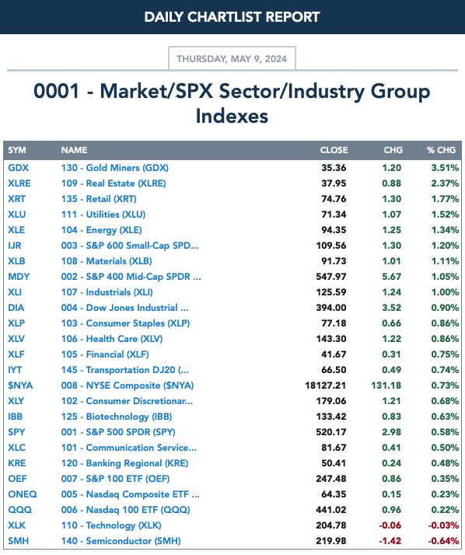Click the % CHG column header
Viewport: 465px width, 555px height.
[441, 150]
